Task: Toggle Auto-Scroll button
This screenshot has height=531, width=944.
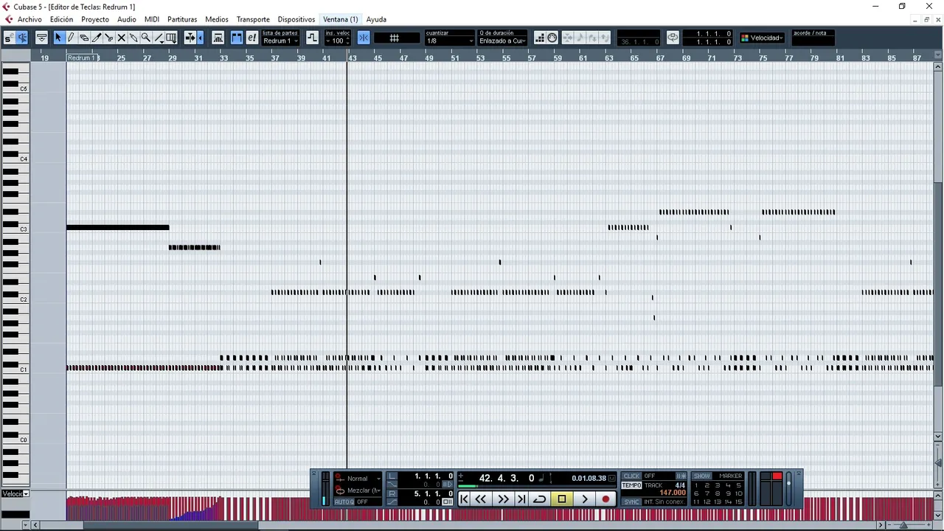Action: 190,38
